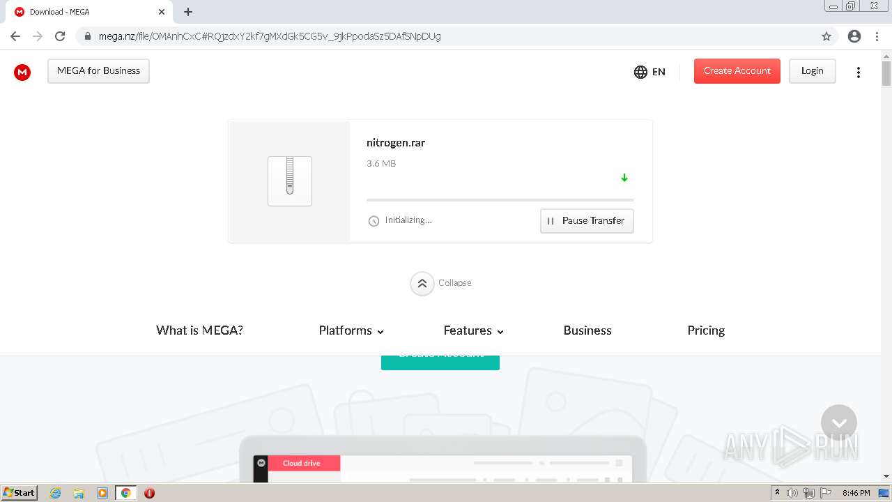Click the Cloud drive label in preview
Viewport: 892px width, 502px height.
[x=302, y=464]
